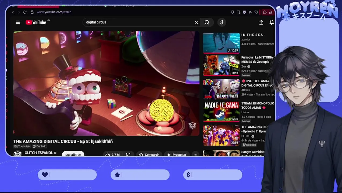The width and height of the screenshot is (342, 193).
Task: Clear the search text with the X icon
Action: [196, 23]
